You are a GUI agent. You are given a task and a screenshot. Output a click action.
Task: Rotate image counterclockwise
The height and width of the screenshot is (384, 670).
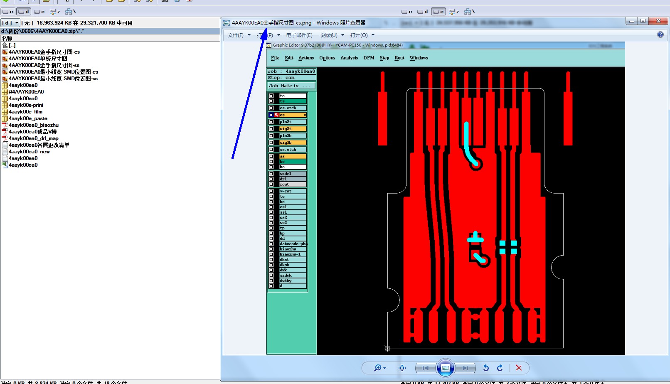tap(486, 368)
